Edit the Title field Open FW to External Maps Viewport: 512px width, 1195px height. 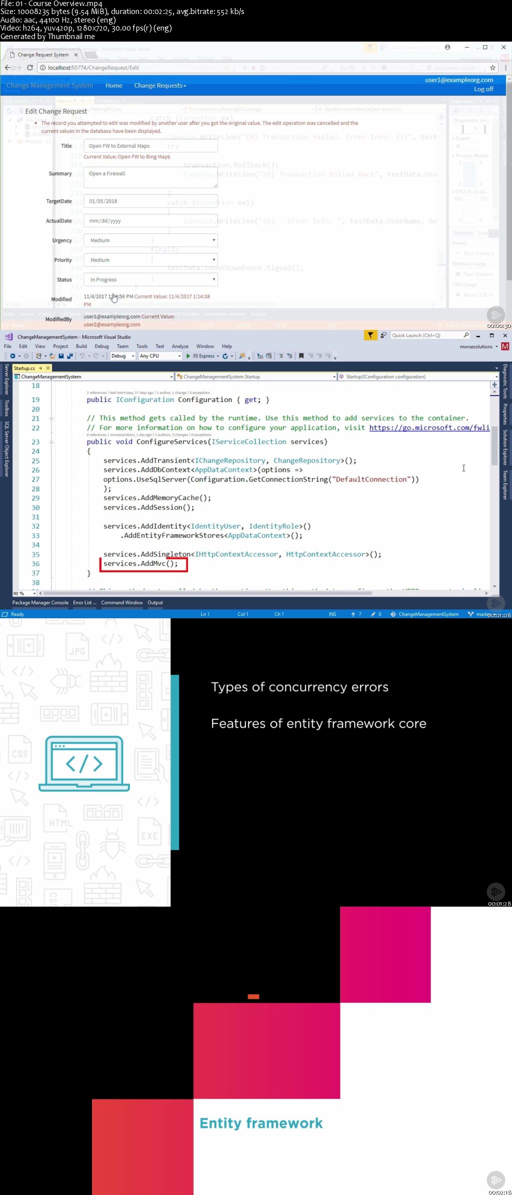point(150,146)
